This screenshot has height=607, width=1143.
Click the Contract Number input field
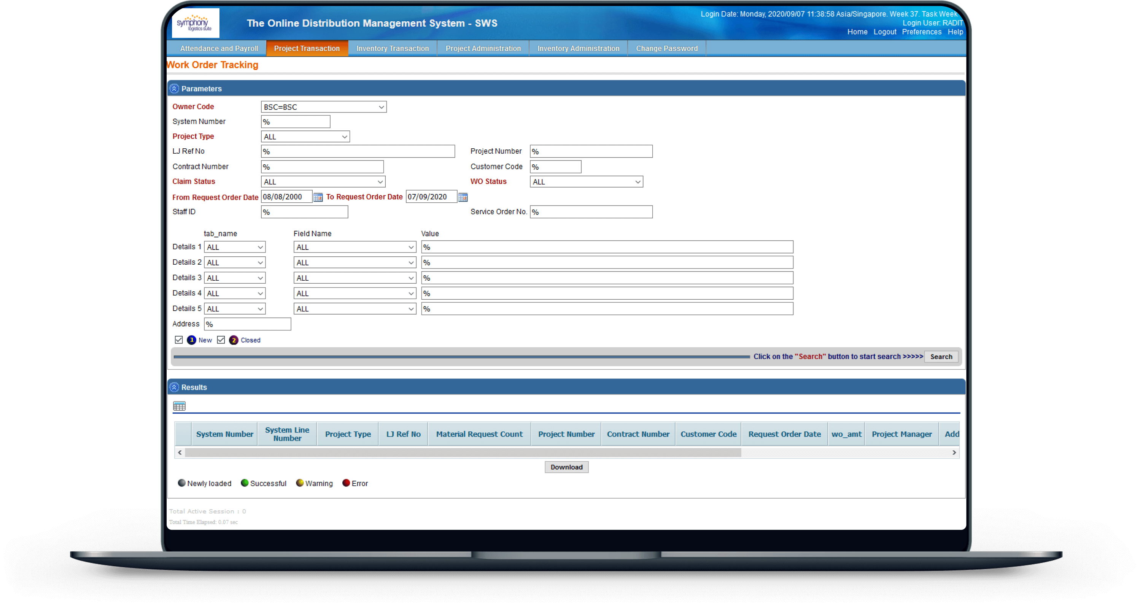tap(322, 167)
